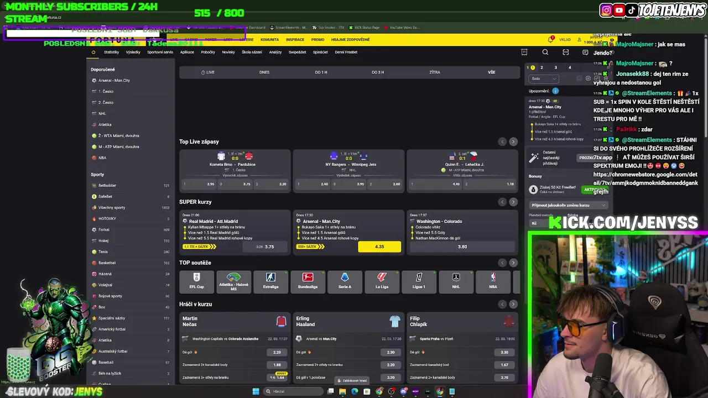Open Microsoft Store from the taskbar
Image resolution: width=708 pixels, height=398 pixels.
point(367,391)
